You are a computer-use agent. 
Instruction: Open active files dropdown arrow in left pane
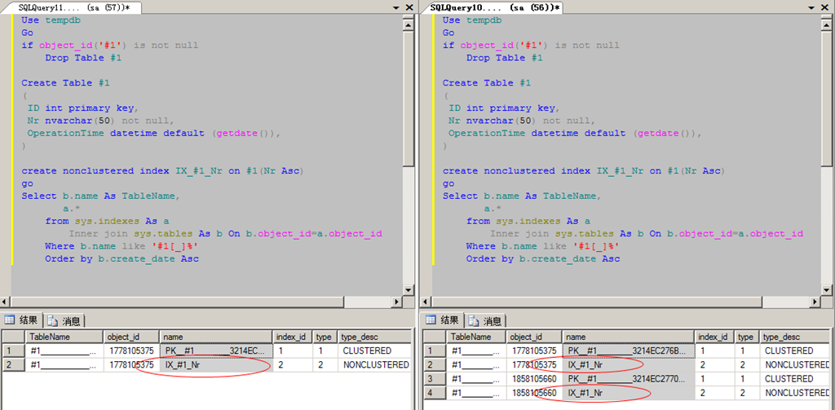coord(395,7)
